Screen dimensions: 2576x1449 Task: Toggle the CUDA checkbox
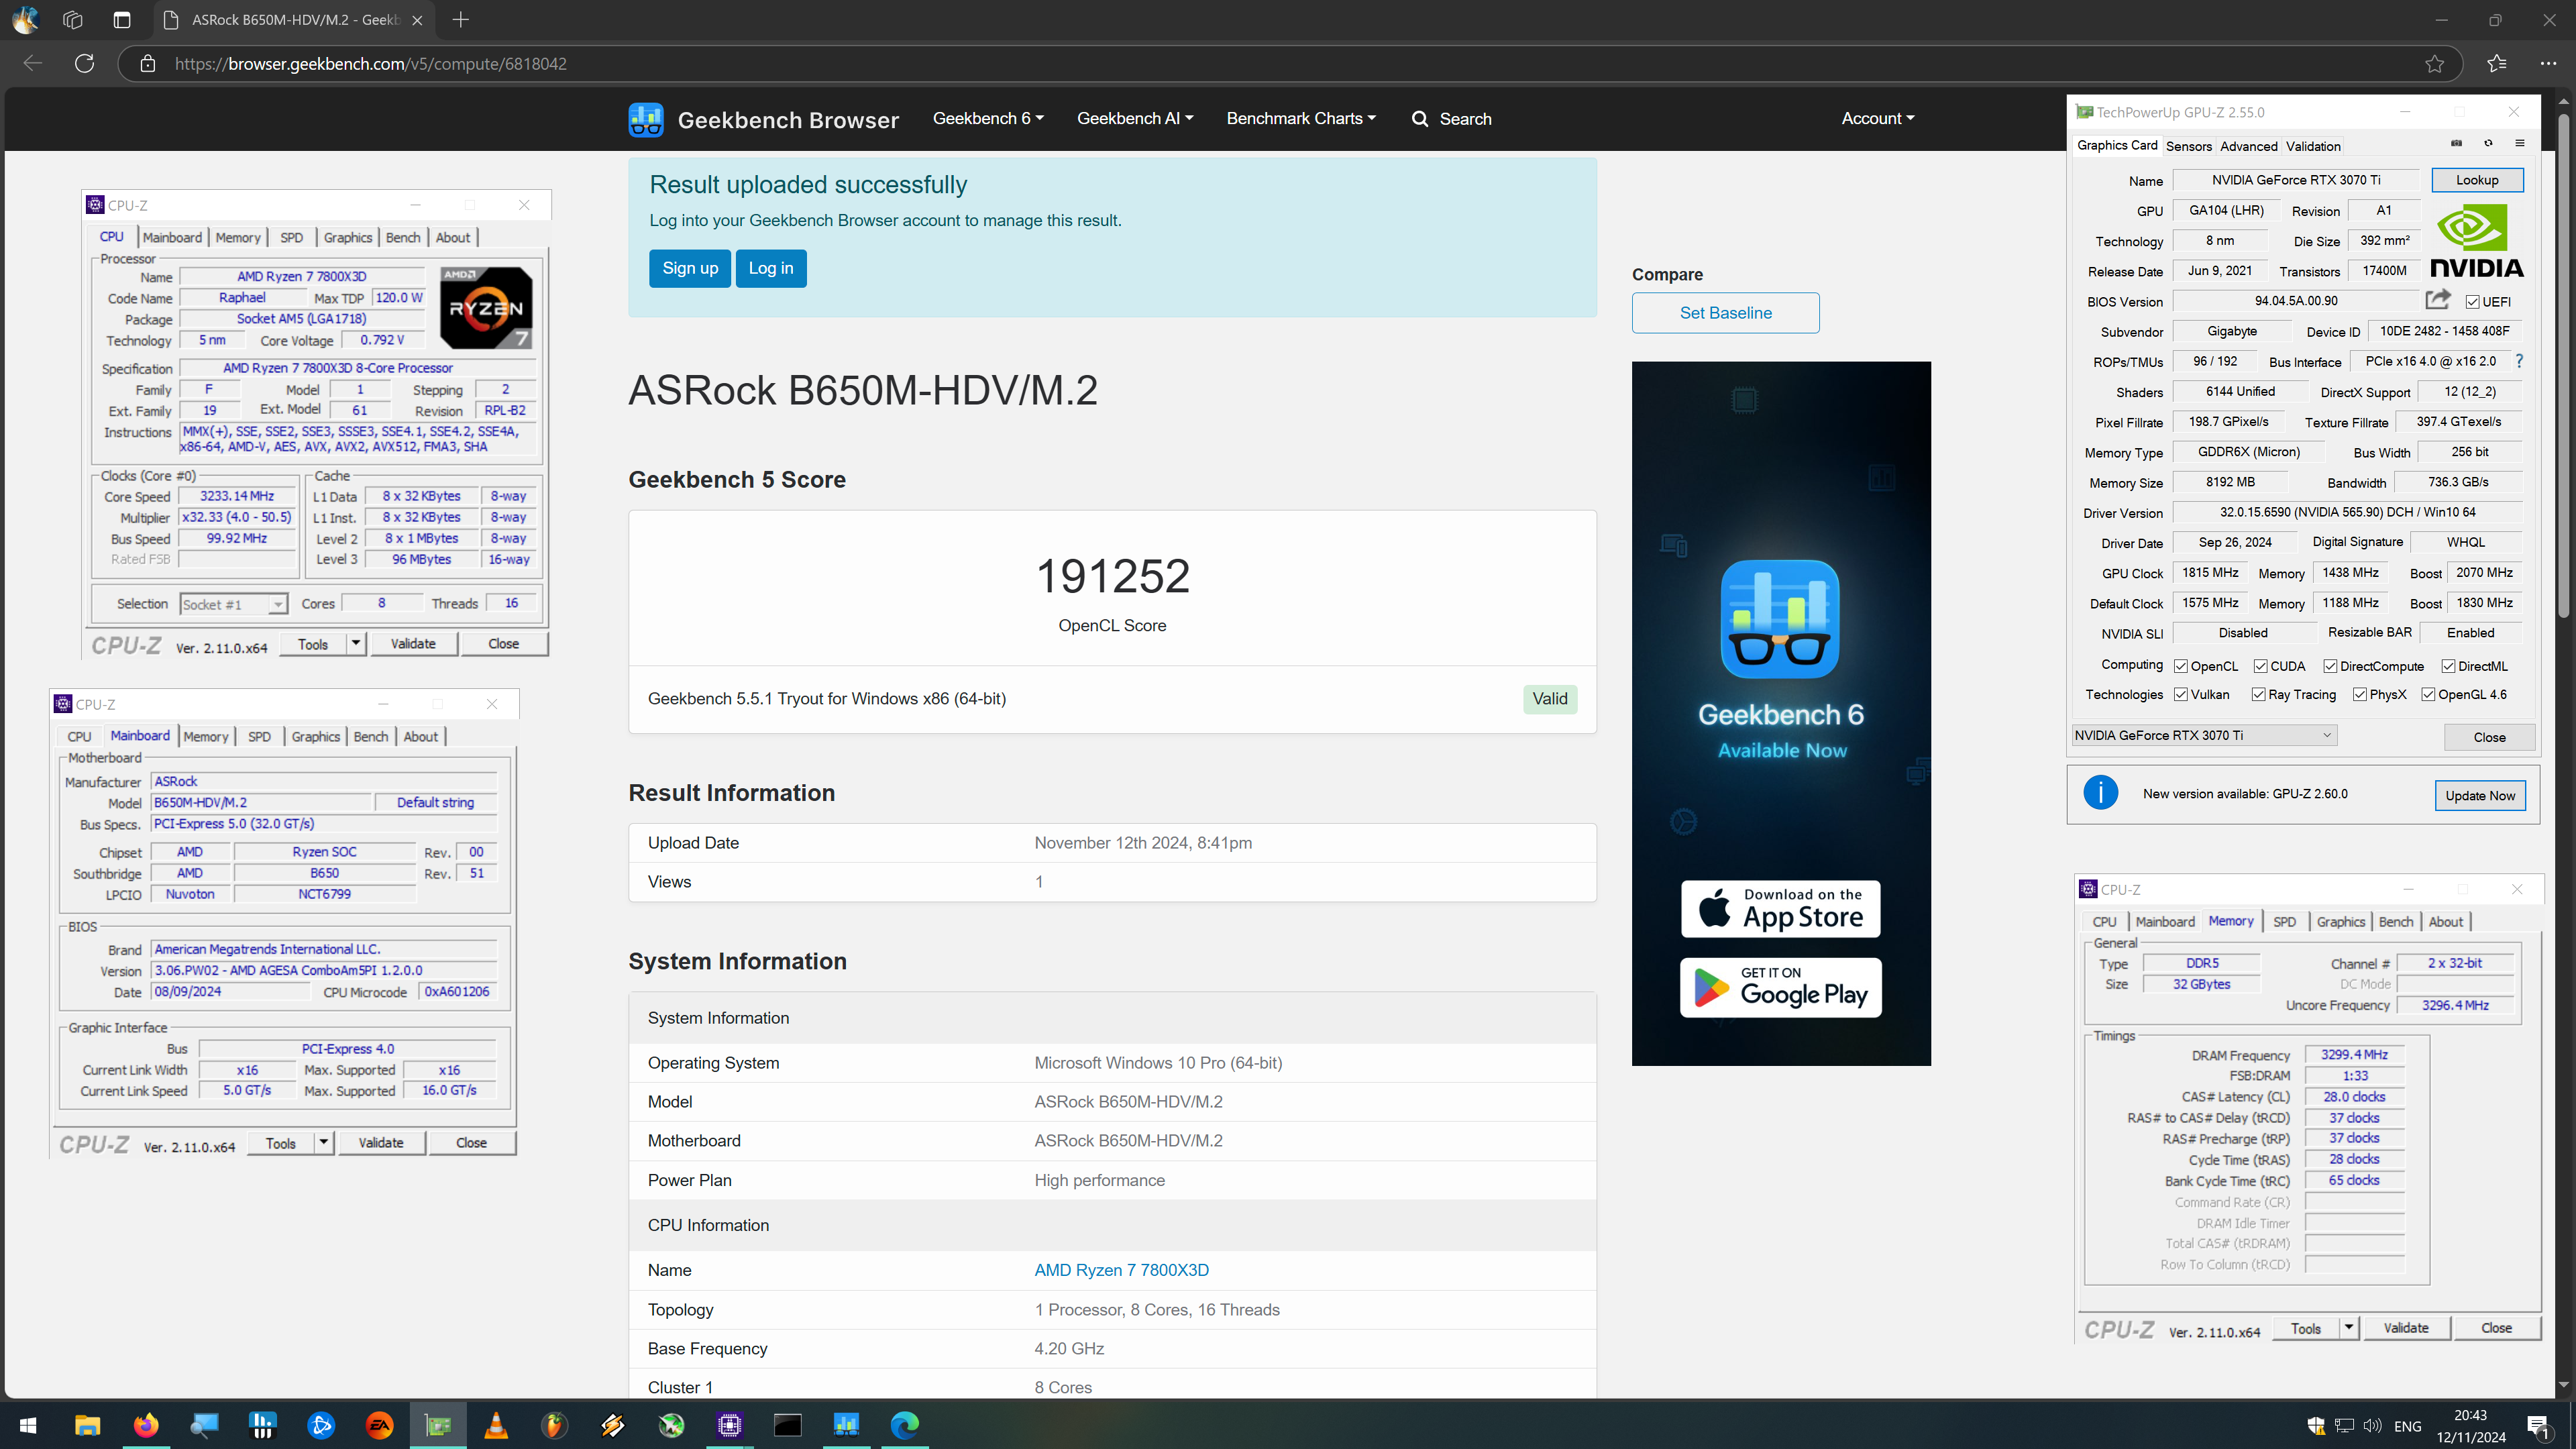click(x=2260, y=666)
